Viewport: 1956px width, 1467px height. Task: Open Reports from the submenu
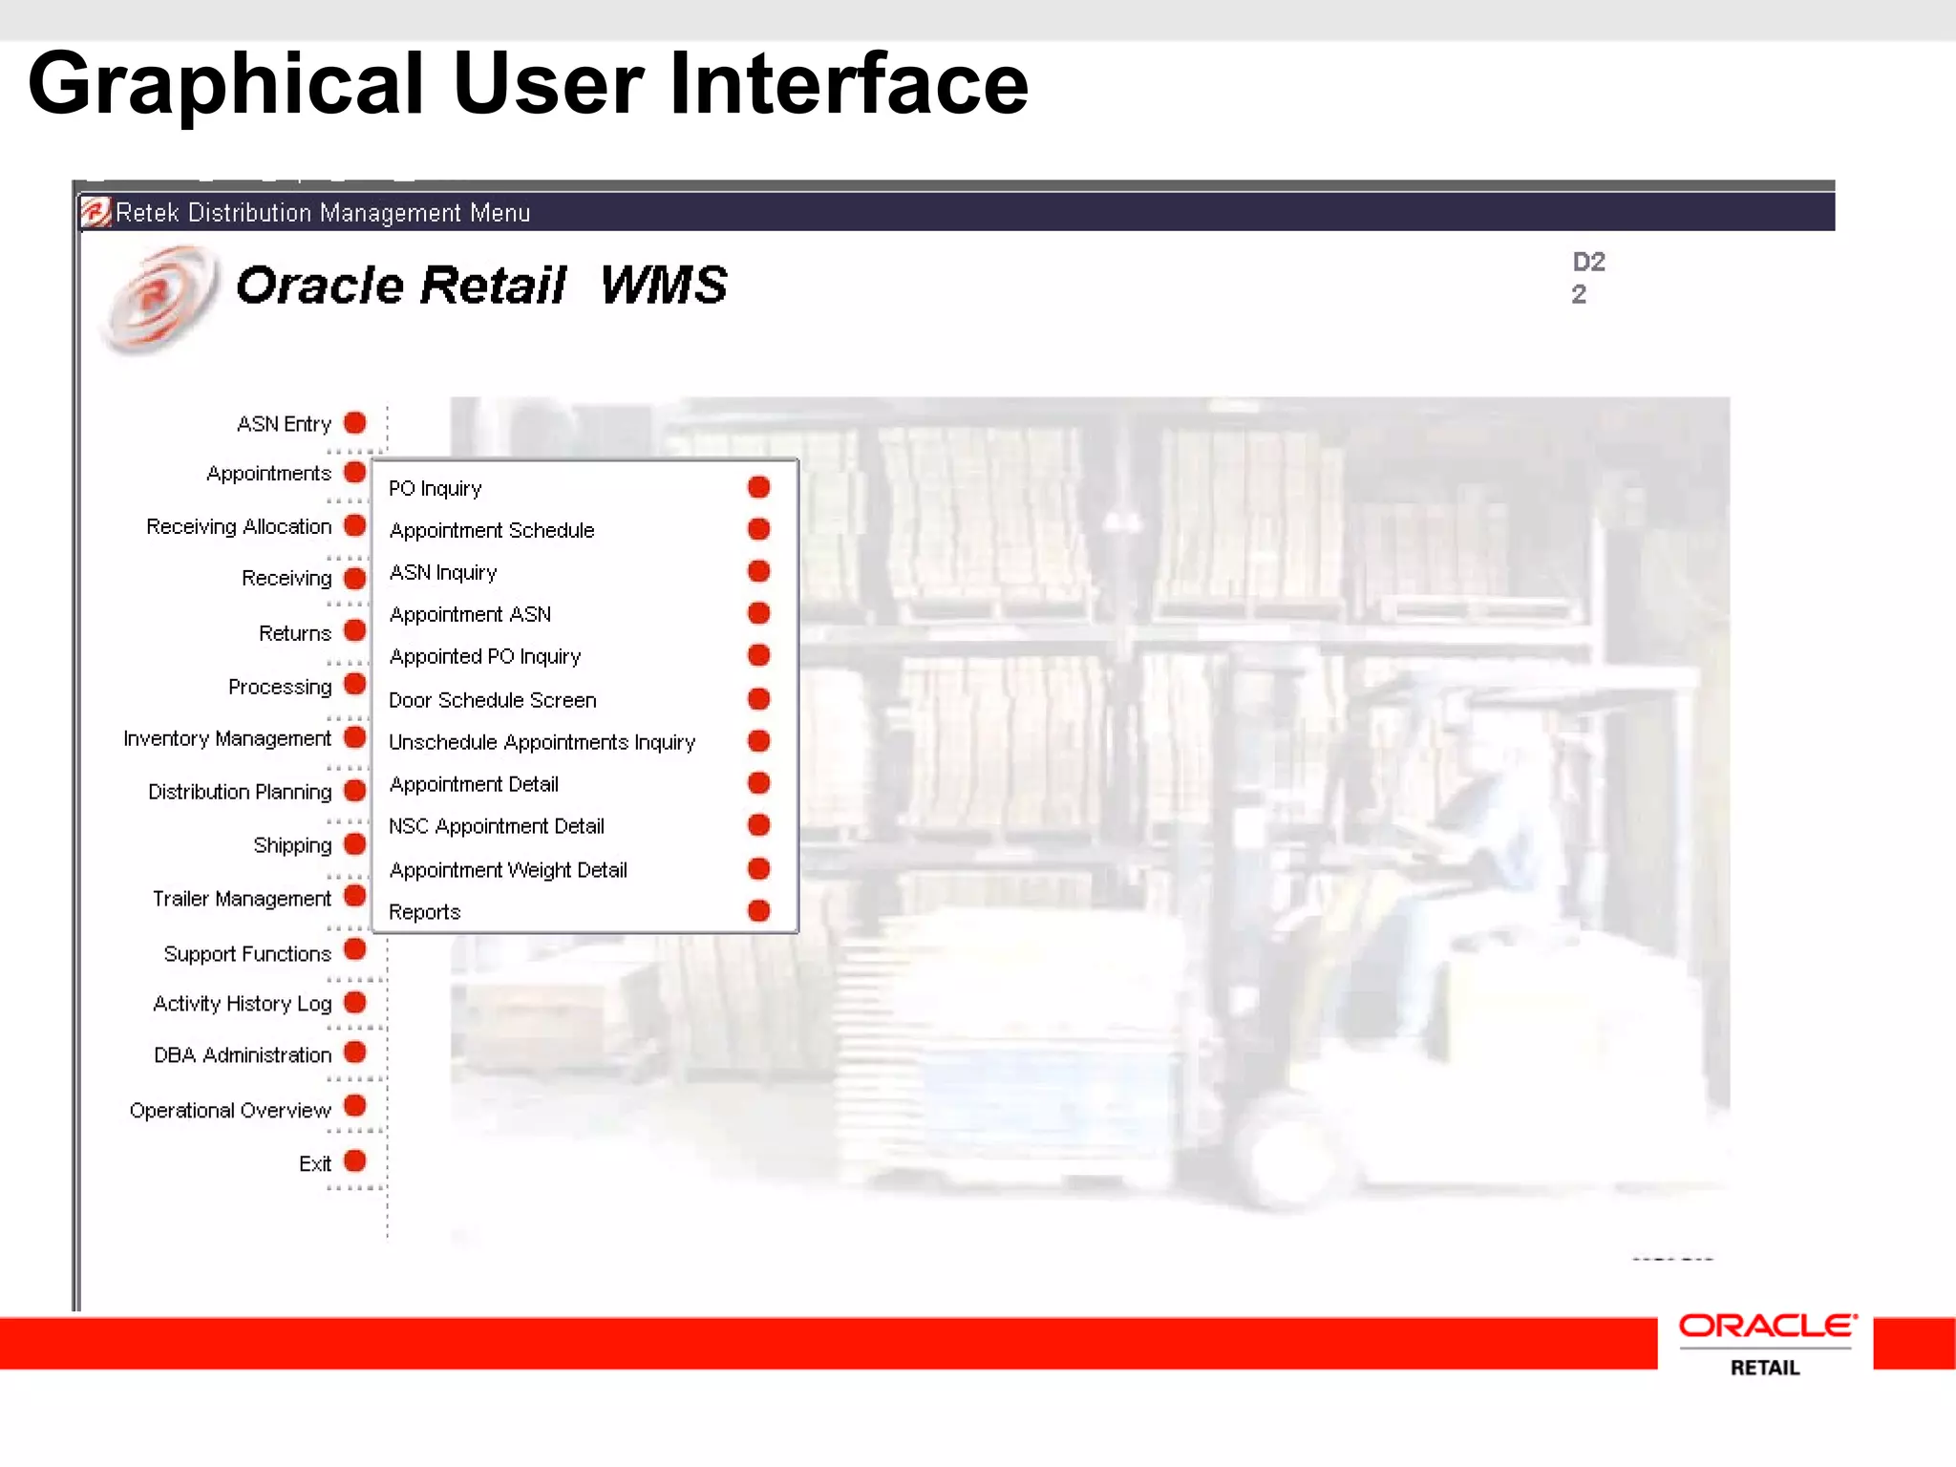(425, 913)
